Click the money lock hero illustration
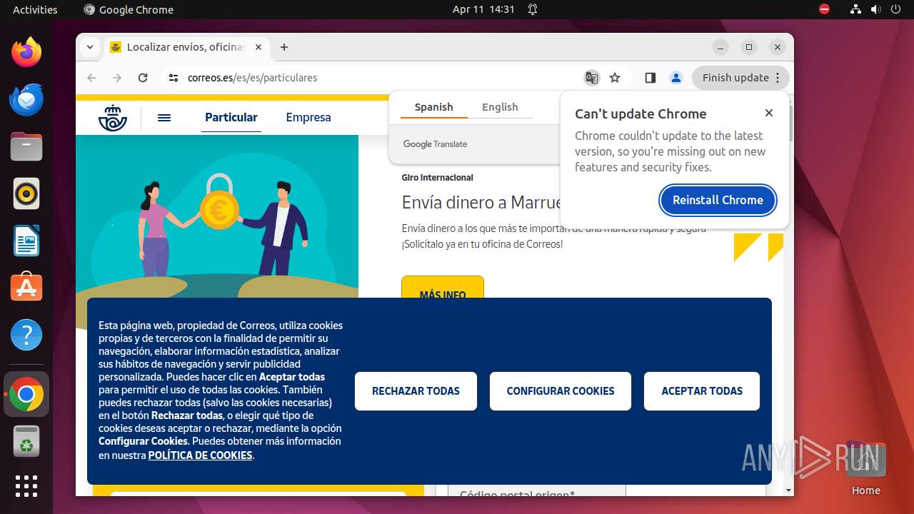 217,216
